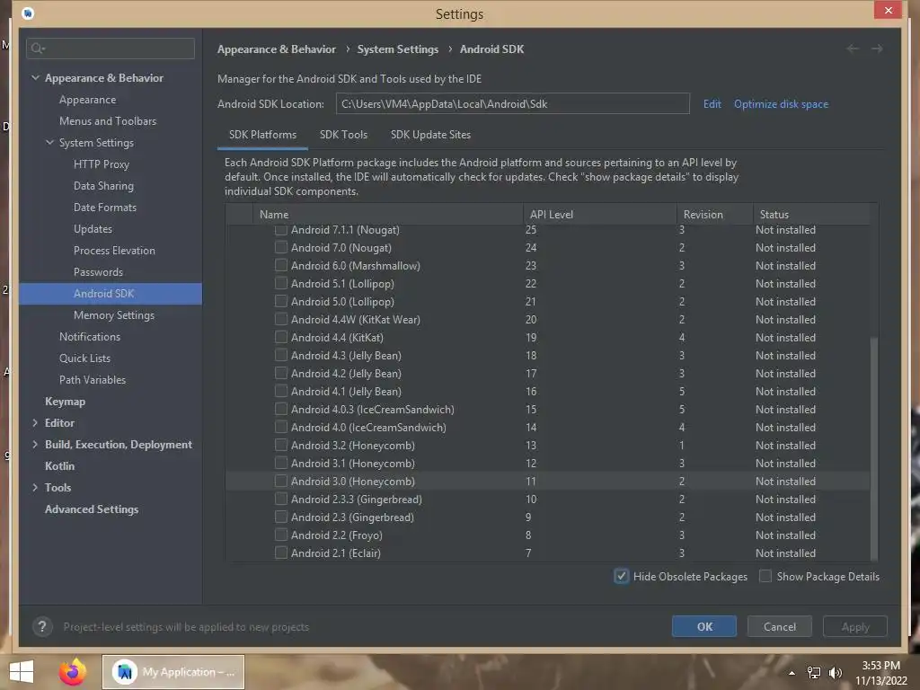Check the Android 5.1 (Lollipop) checkbox
This screenshot has width=920, height=690.
pos(281,283)
